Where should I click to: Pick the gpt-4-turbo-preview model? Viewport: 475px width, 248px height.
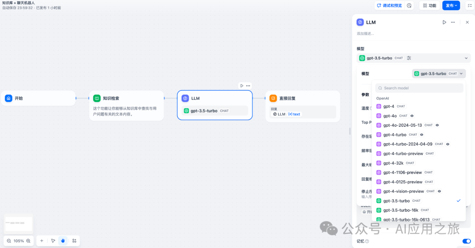(x=418, y=153)
